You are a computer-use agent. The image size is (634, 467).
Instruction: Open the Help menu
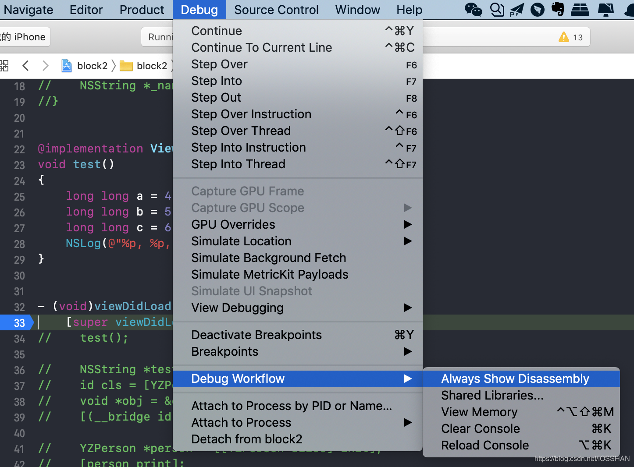(409, 10)
